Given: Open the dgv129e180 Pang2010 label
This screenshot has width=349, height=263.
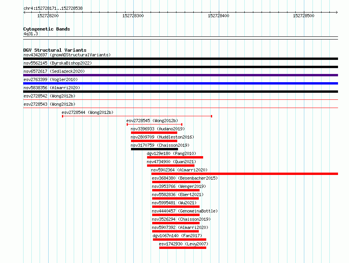Looking at the screenshot, I should click(171, 153).
